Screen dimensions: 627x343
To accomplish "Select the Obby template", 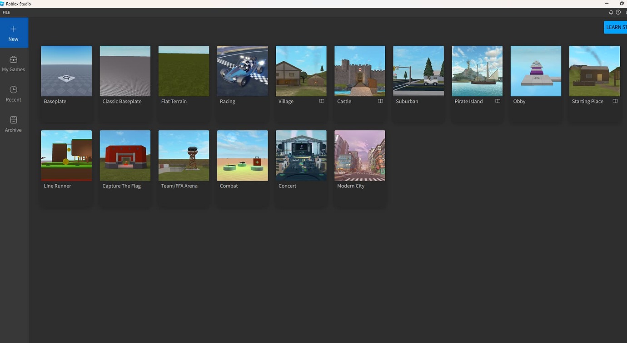I will 536,71.
